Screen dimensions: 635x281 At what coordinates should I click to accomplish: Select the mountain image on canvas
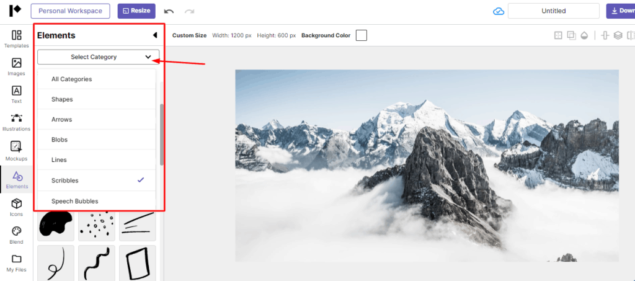pos(427,166)
